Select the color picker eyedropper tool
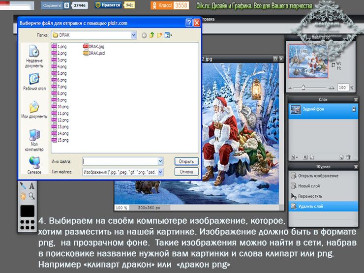Screen dimensions: 364x273 (23, 186)
